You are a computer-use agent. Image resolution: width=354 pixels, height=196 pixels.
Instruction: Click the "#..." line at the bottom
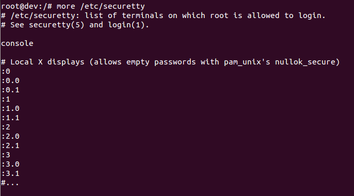[10, 183]
